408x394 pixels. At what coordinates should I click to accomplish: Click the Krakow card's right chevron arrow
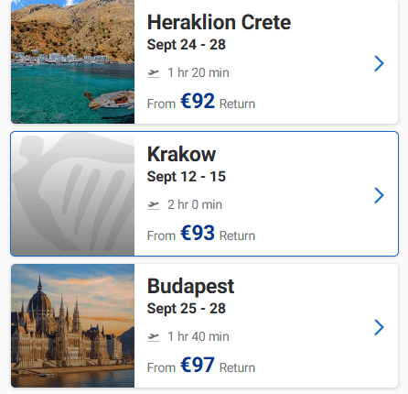[x=379, y=195]
